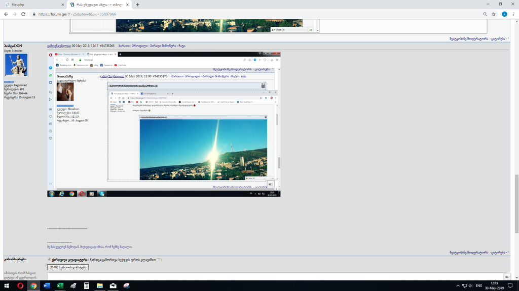Report the upper post via 'შეატყობინე მოდერატორს'

tap(469, 38)
